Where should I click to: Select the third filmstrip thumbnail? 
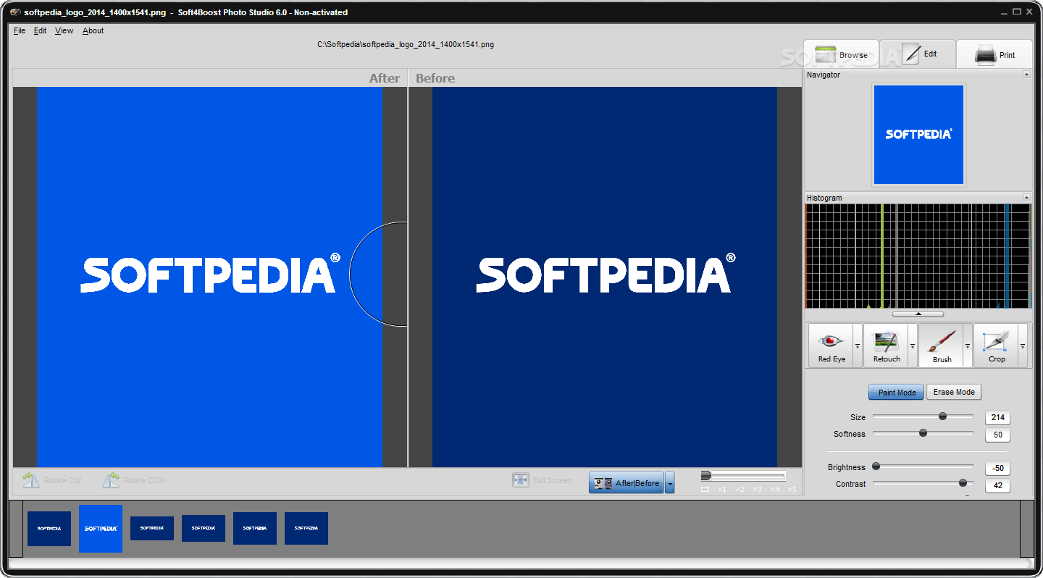[x=152, y=528]
